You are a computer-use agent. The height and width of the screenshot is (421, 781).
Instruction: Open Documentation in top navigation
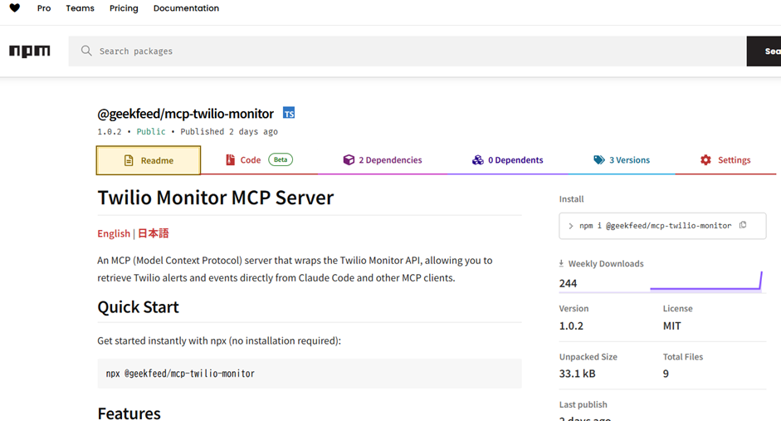click(186, 8)
